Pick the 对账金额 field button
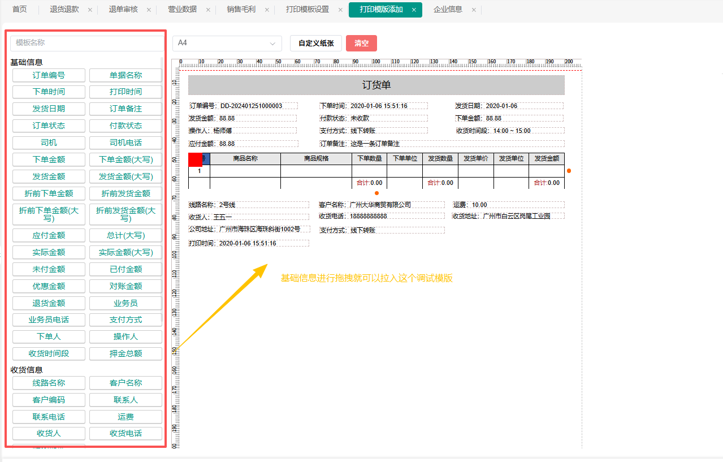Screen dimensions: 723x462 125,286
